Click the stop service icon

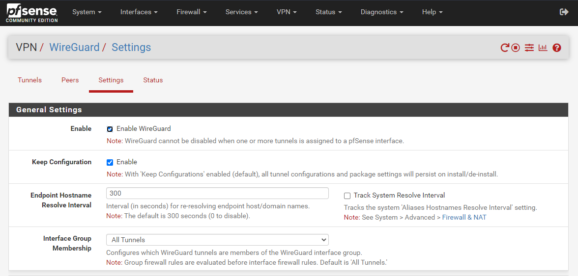click(x=516, y=48)
